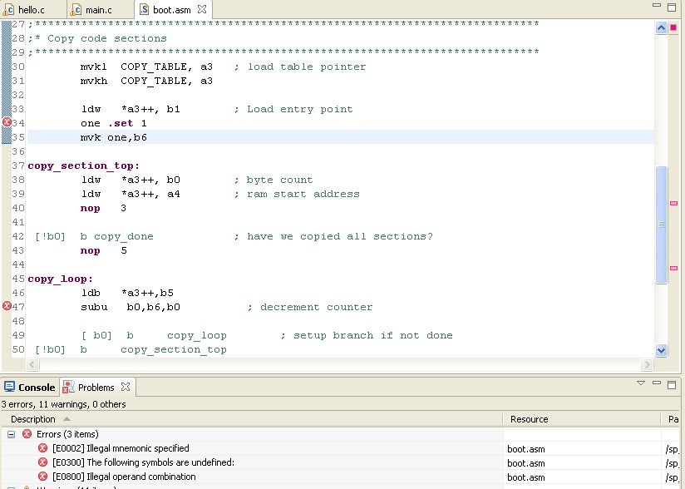Jump to upper pink overview ruler annotation
Viewport: 685px width, 489px height.
pos(673,203)
